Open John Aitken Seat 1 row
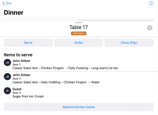This screenshot has height=115, width=158. coord(81,64)
